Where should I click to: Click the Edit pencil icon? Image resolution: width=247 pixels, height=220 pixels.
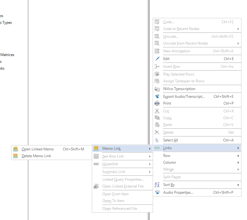click(x=157, y=59)
